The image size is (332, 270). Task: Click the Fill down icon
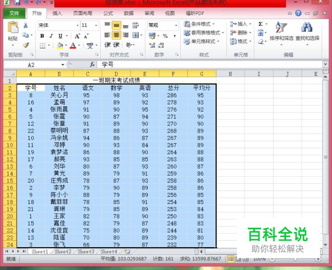261,33
